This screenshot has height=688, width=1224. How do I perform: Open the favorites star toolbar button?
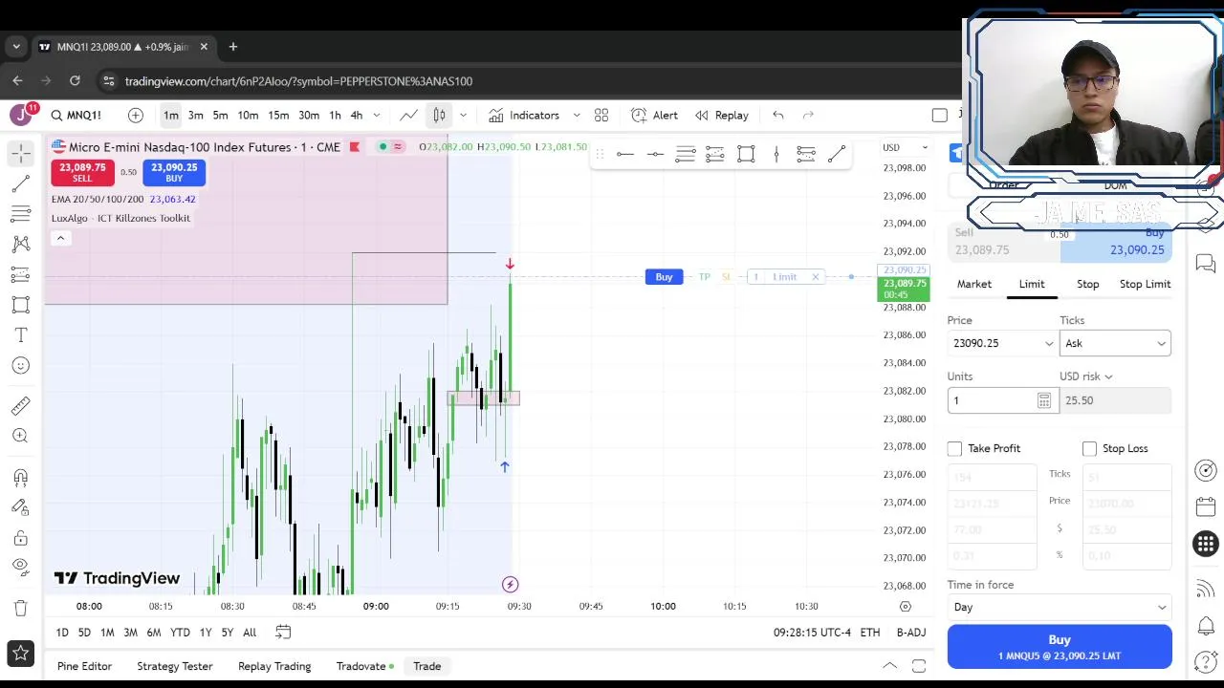pos(21,654)
